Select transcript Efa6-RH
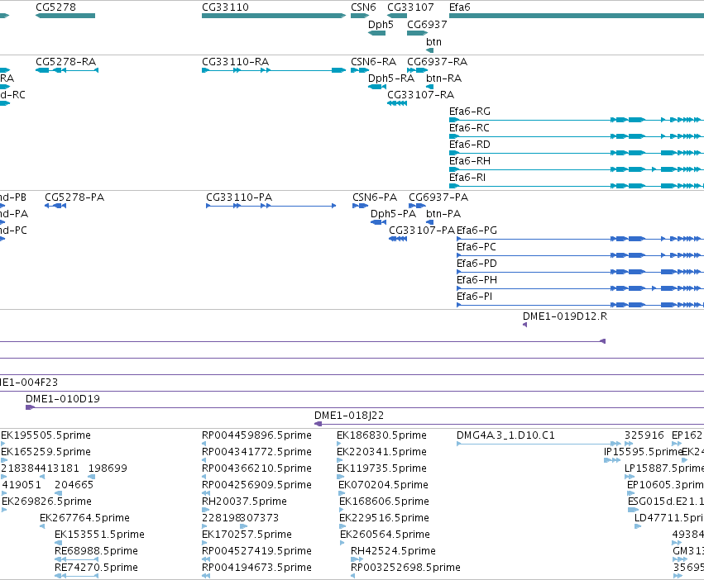 click(x=470, y=160)
